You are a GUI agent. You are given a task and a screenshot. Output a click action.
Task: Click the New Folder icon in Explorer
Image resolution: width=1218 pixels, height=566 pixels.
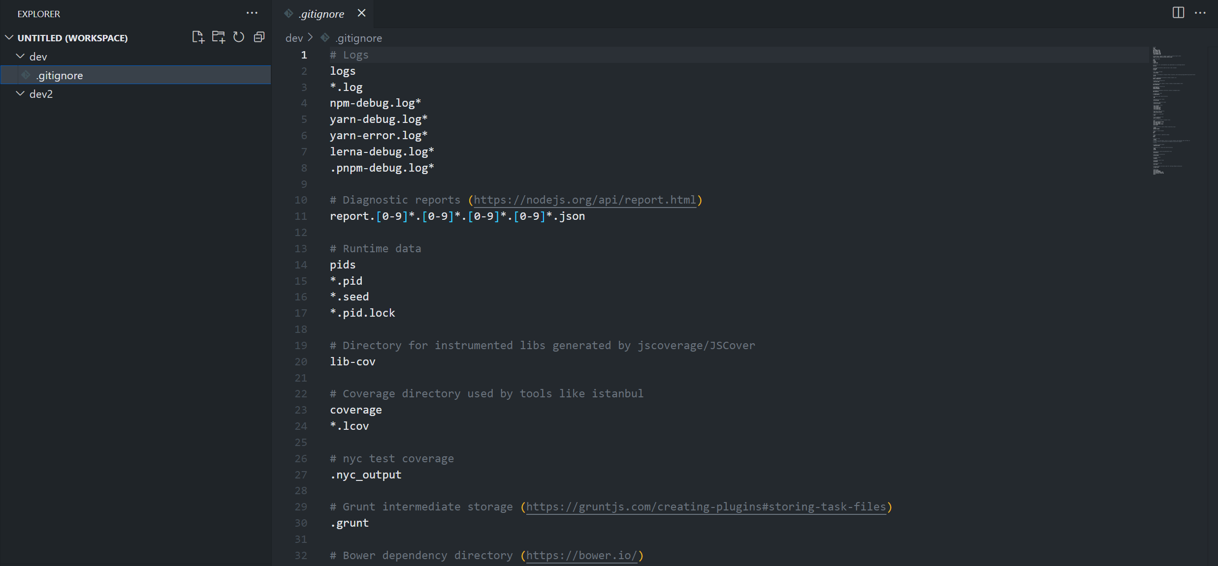[218, 37]
